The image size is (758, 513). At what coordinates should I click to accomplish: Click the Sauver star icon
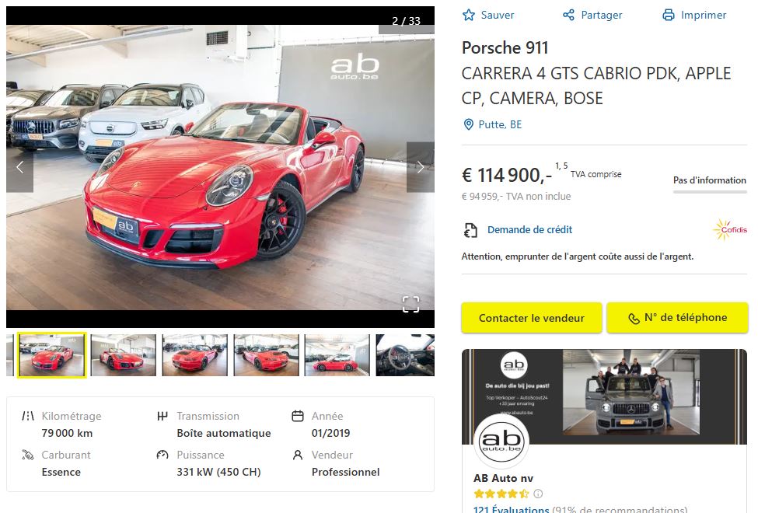coord(469,15)
